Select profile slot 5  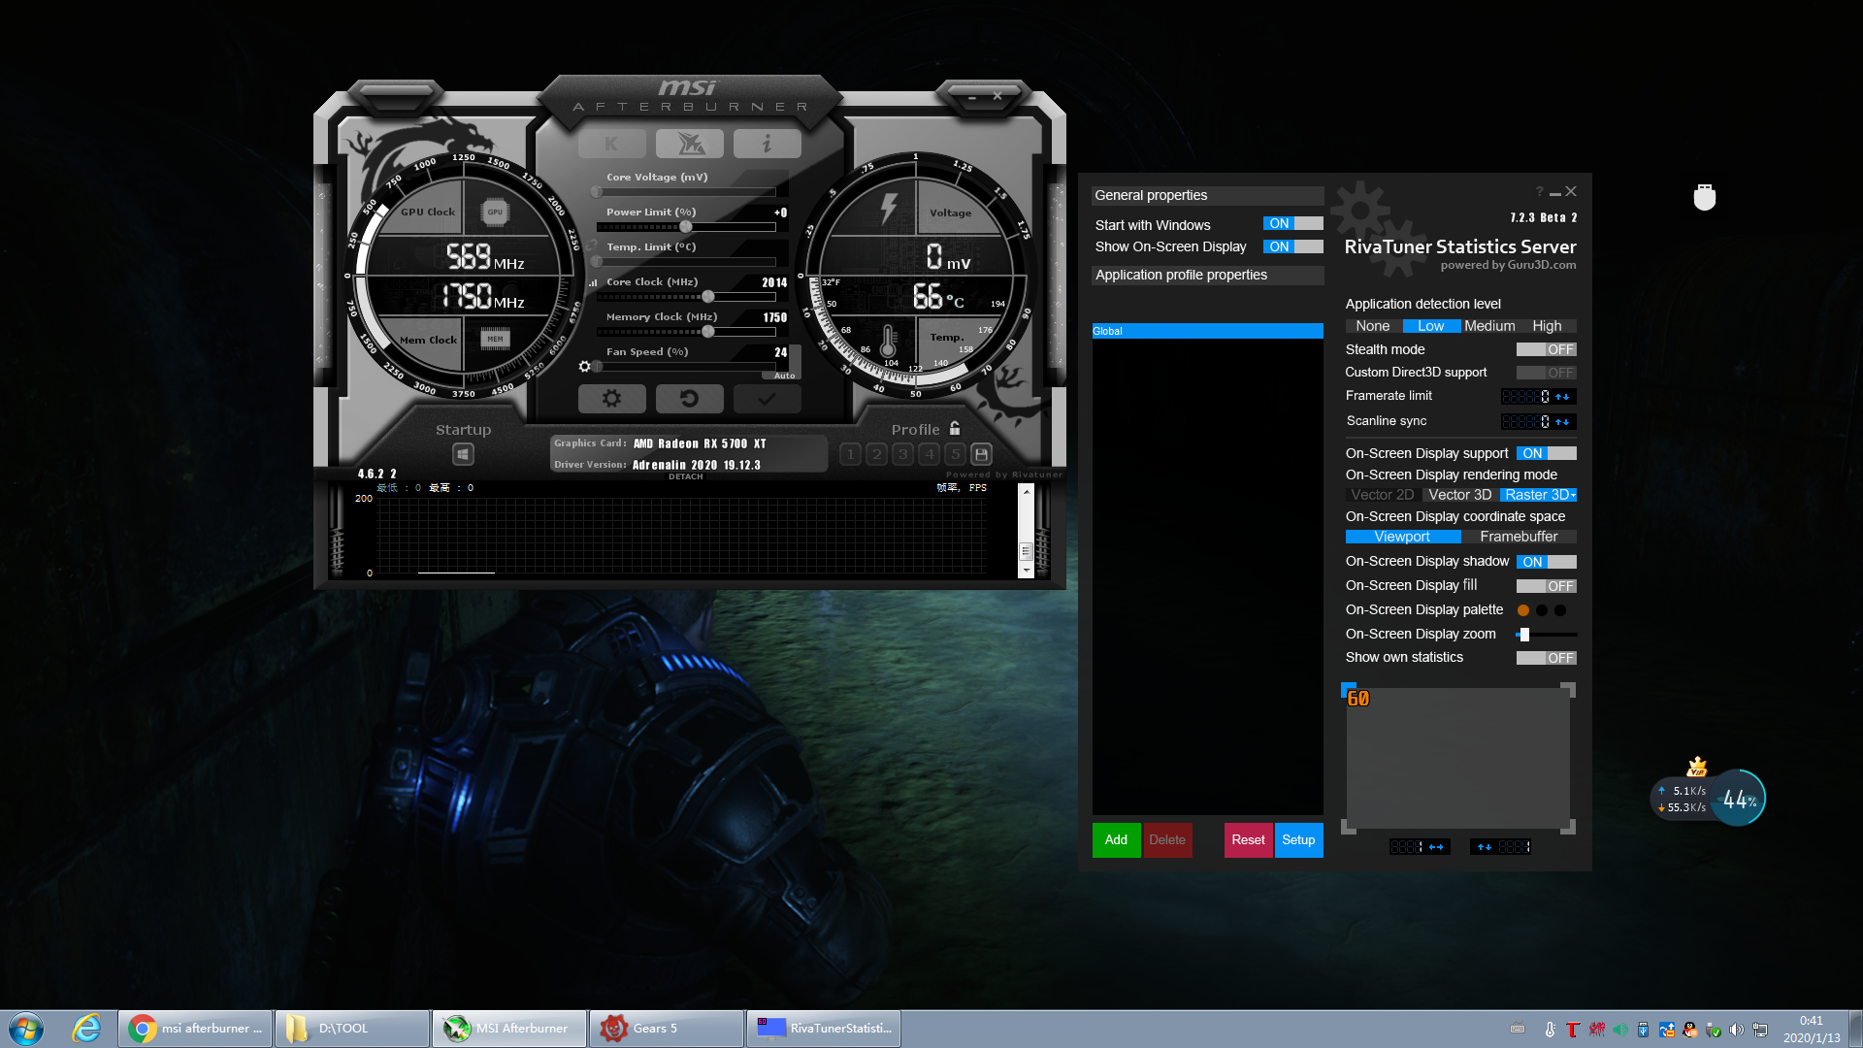[955, 454]
